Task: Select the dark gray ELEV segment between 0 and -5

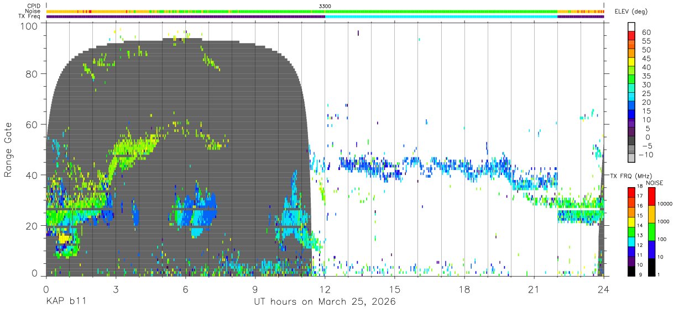Action: point(631,141)
